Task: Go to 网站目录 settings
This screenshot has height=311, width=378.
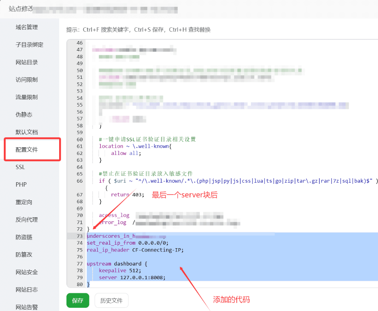Action: point(27,62)
